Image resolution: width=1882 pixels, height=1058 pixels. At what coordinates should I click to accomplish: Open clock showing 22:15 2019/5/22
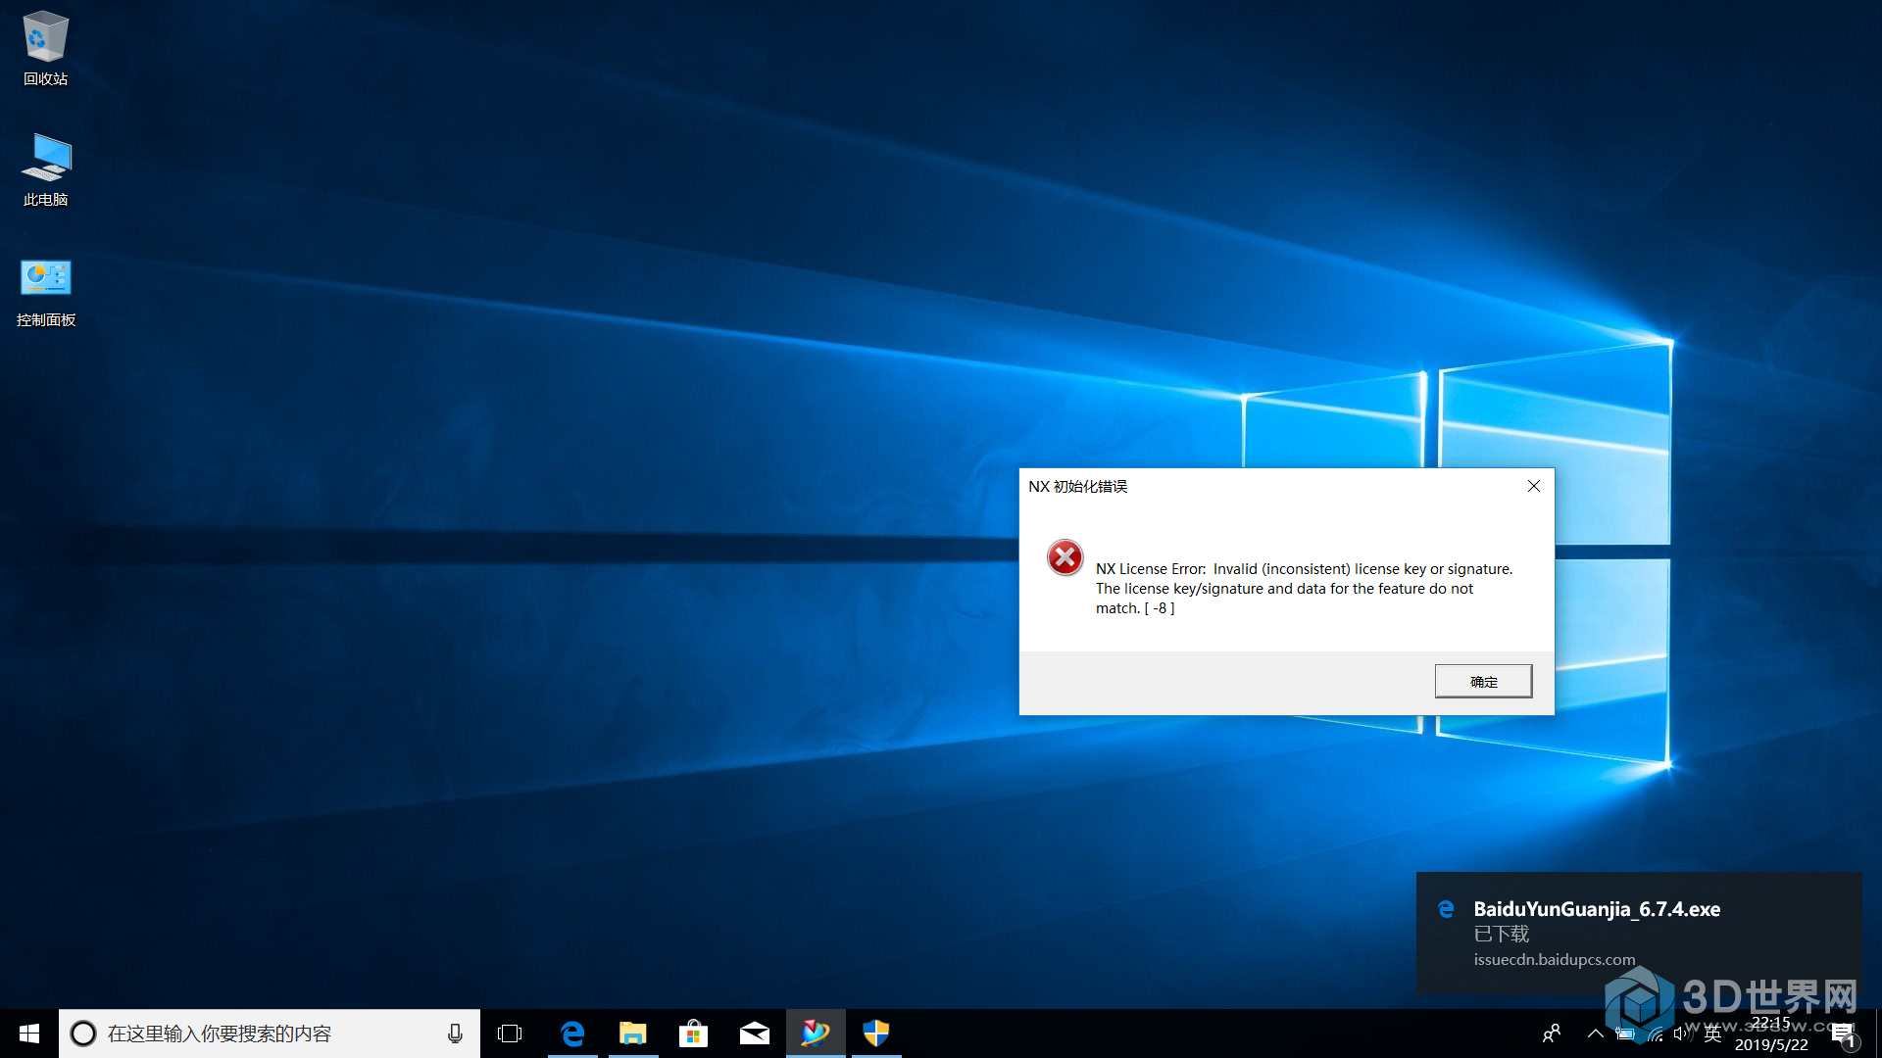[x=1771, y=1034]
